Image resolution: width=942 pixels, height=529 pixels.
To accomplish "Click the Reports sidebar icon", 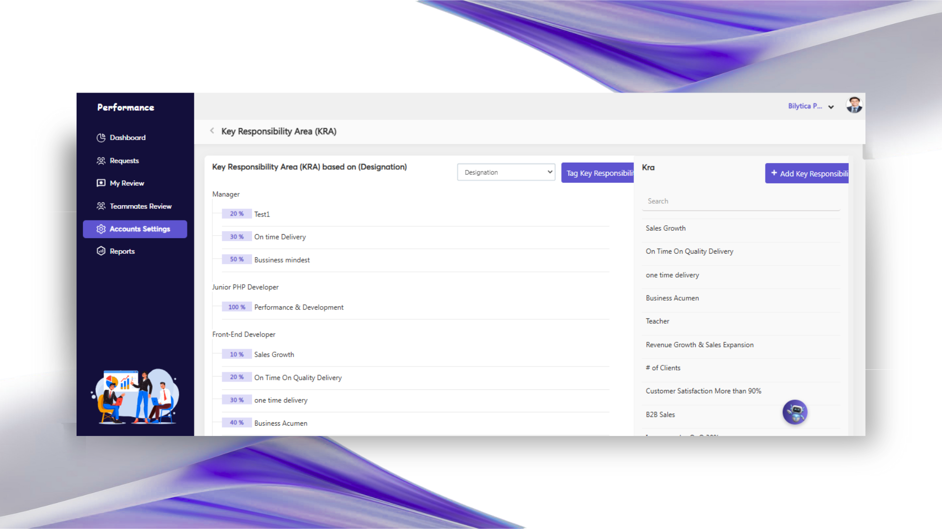I will (101, 251).
